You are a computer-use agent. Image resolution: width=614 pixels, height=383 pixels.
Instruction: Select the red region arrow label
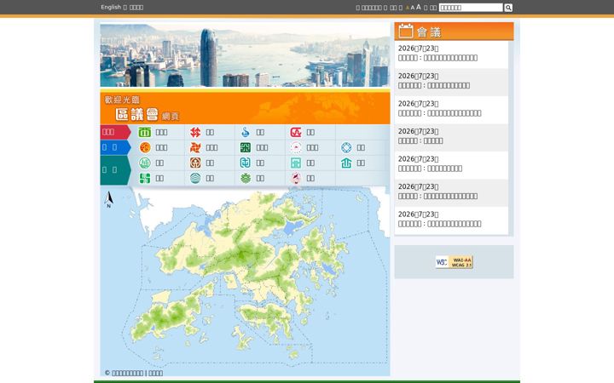click(115, 132)
